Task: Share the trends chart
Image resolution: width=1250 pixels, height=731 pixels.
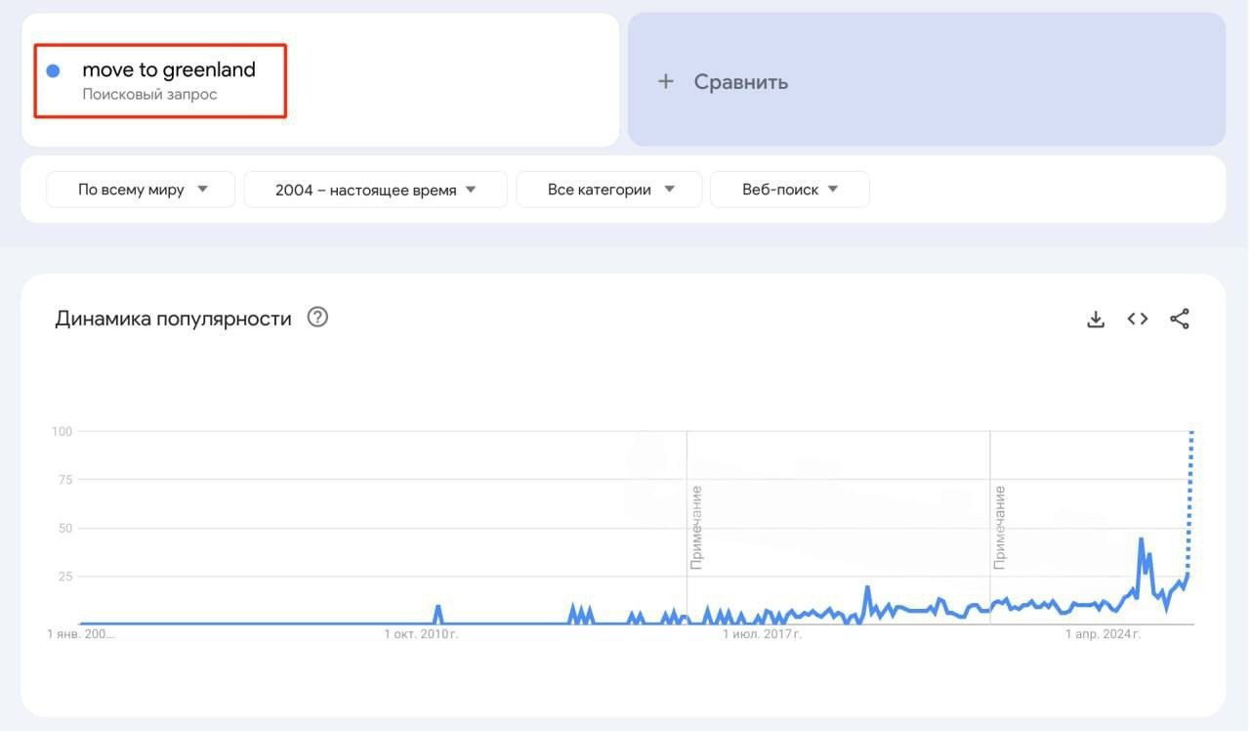Action: coord(1179,318)
